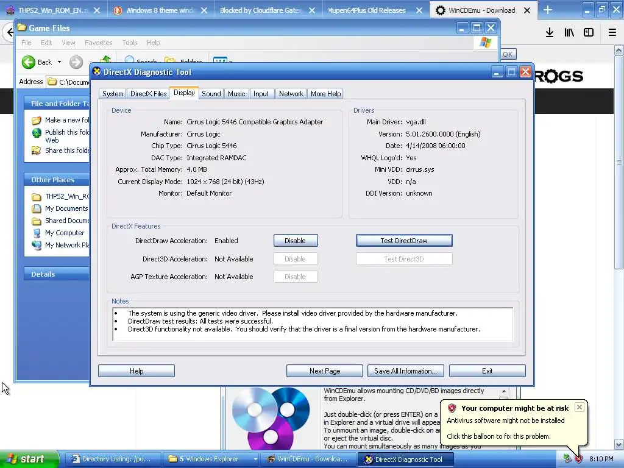Switch to the System tab
The image size is (624, 468).
coord(113,94)
